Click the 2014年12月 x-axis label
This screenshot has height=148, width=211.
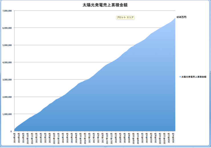pyautogui.click(x=32, y=138)
